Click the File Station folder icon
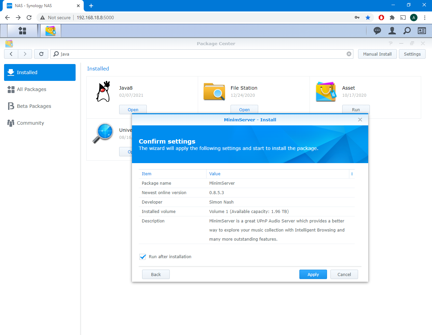This screenshot has height=335, width=432. (x=214, y=92)
